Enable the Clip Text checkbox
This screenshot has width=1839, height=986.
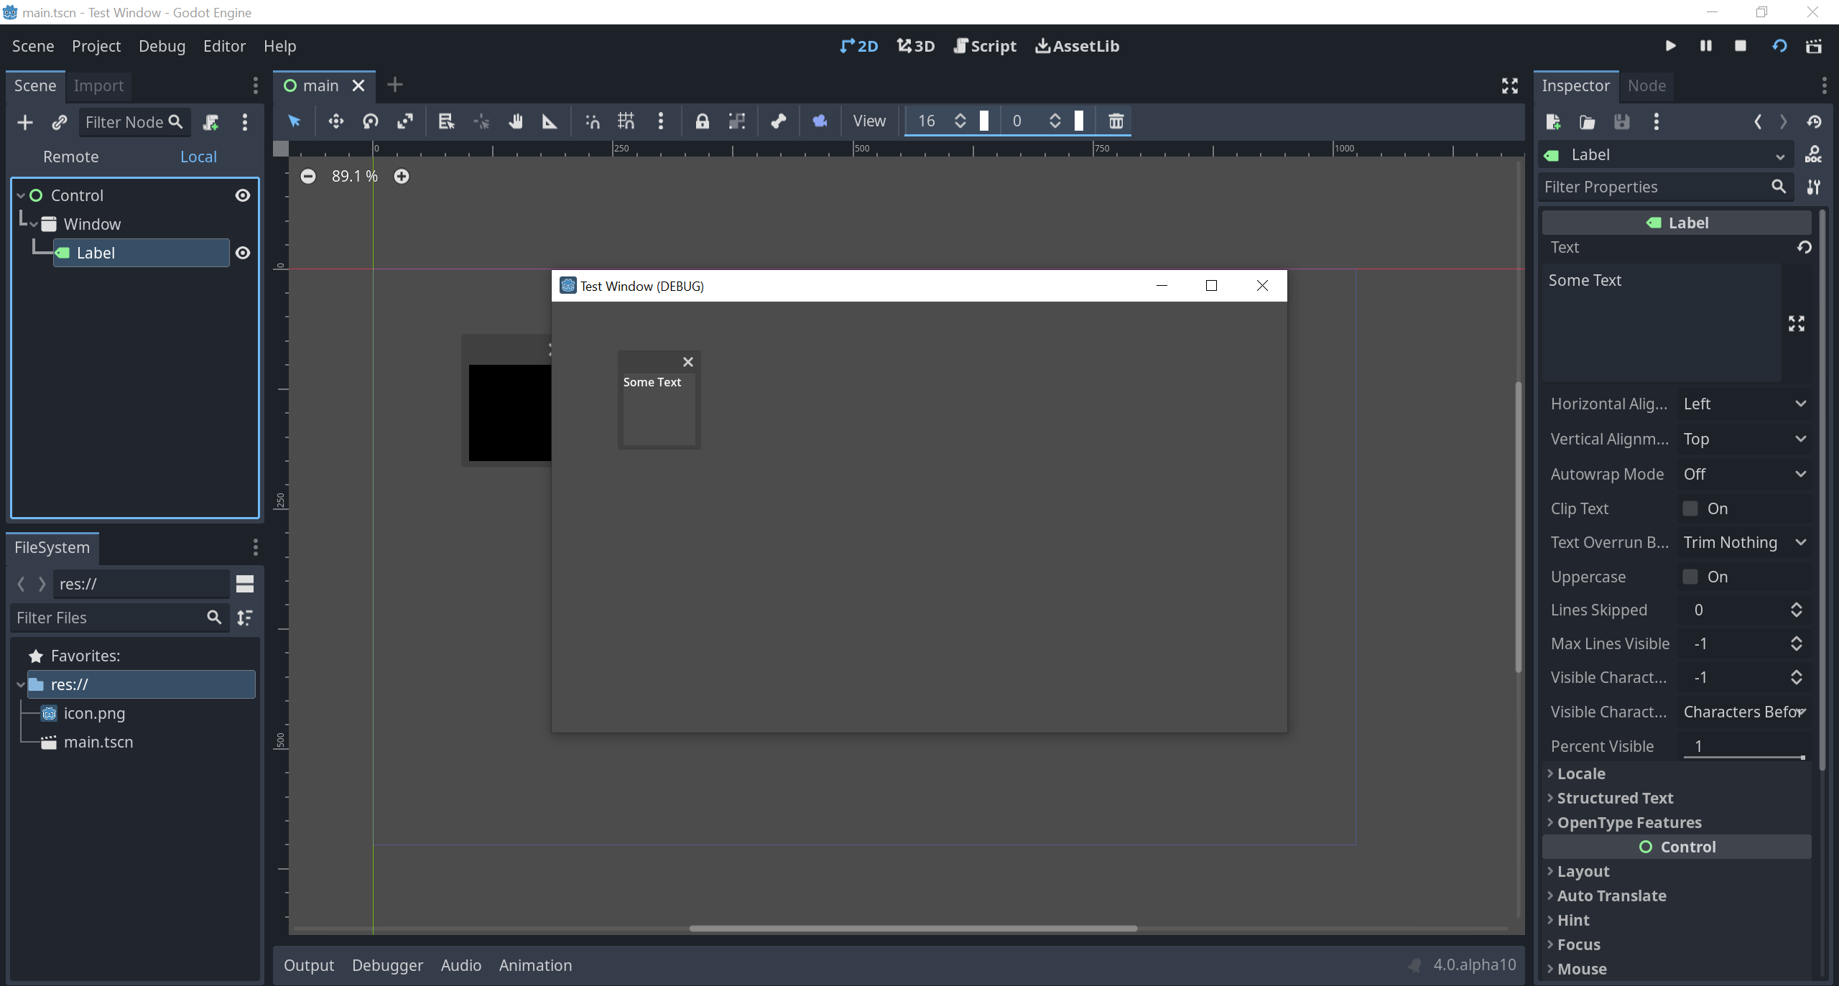[x=1692, y=508]
